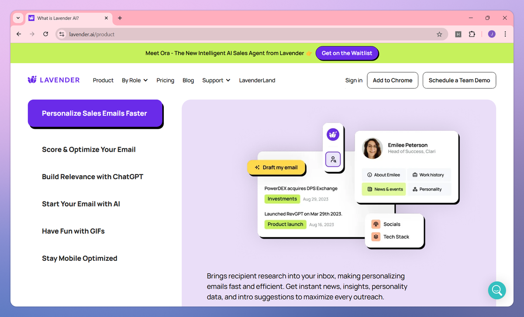The image size is (524, 317).
Task: Go to the Pricing page
Action: coord(165,80)
